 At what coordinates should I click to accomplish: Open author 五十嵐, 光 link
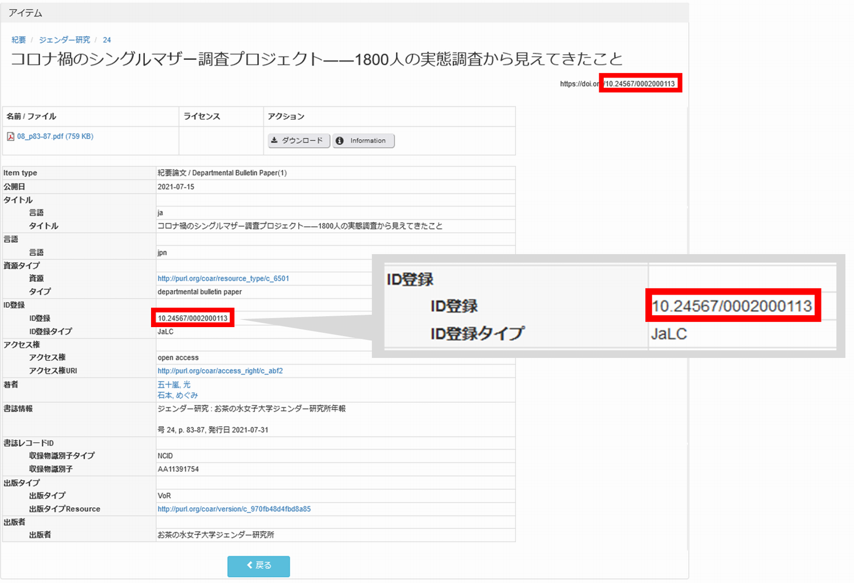pos(174,385)
